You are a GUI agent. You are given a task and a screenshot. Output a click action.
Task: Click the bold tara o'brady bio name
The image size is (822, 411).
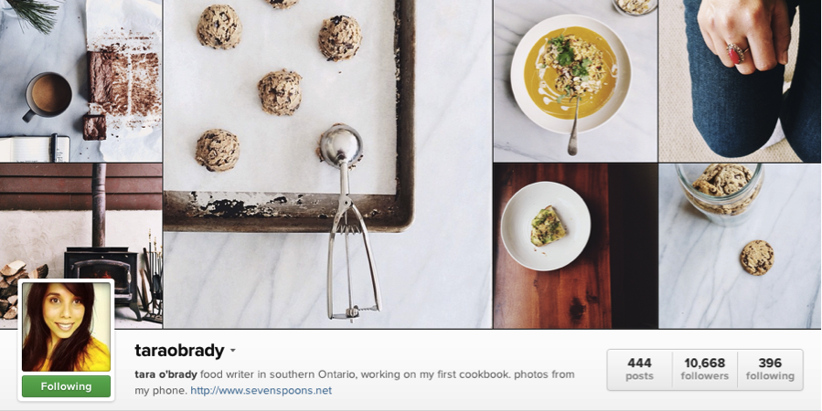pyautogui.click(x=165, y=374)
